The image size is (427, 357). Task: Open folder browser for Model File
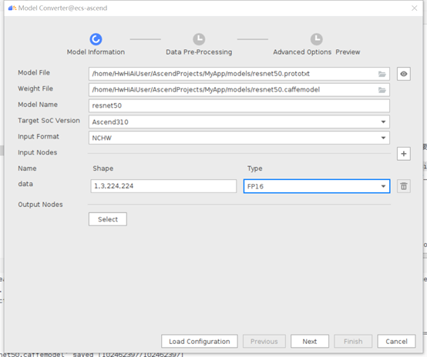coord(382,74)
